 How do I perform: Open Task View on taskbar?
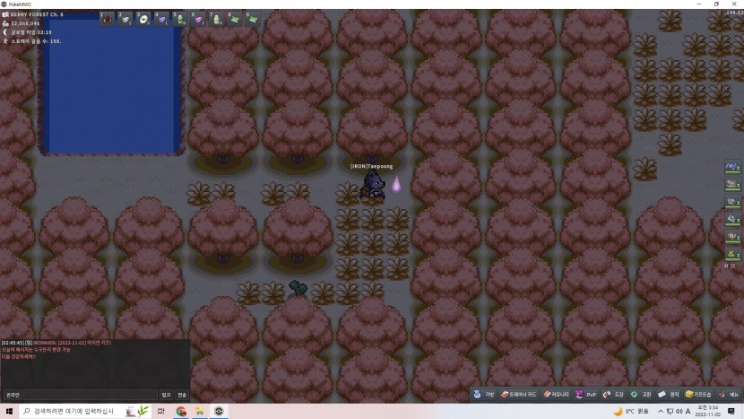point(161,412)
